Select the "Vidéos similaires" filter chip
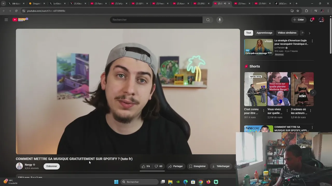This screenshot has width=332, height=186. click(287, 33)
